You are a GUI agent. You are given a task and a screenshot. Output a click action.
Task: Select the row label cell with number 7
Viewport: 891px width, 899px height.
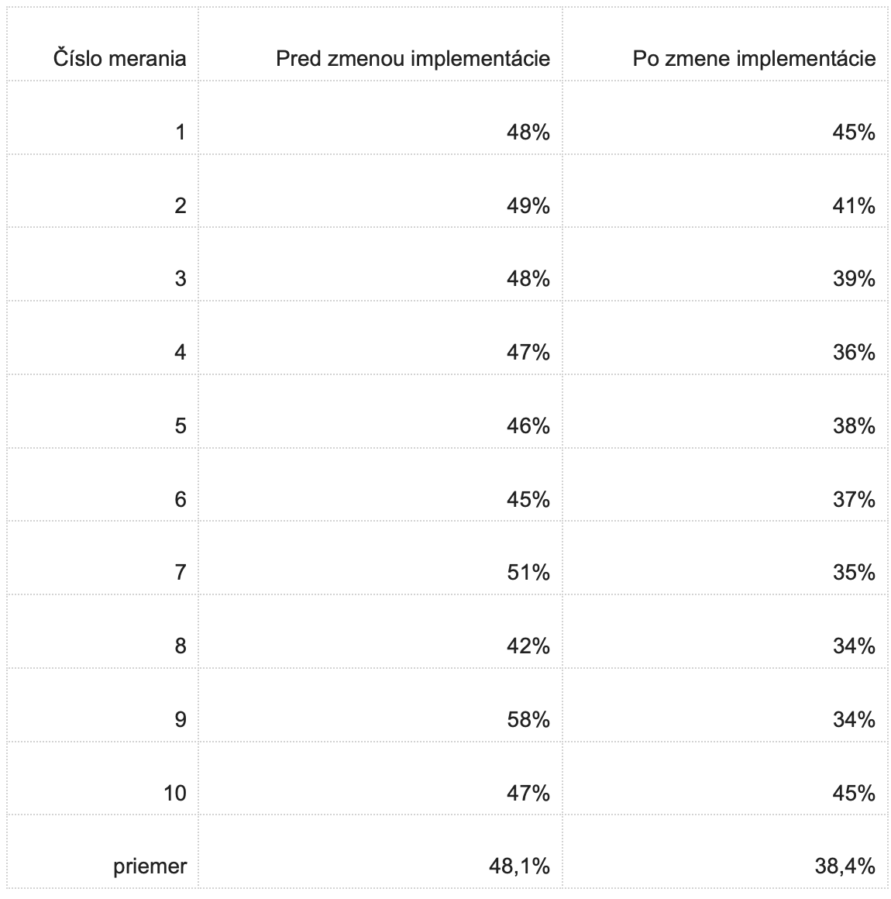102,558
